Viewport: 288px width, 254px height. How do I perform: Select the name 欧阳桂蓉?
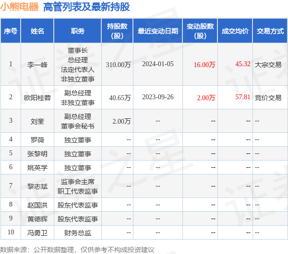click(x=37, y=98)
